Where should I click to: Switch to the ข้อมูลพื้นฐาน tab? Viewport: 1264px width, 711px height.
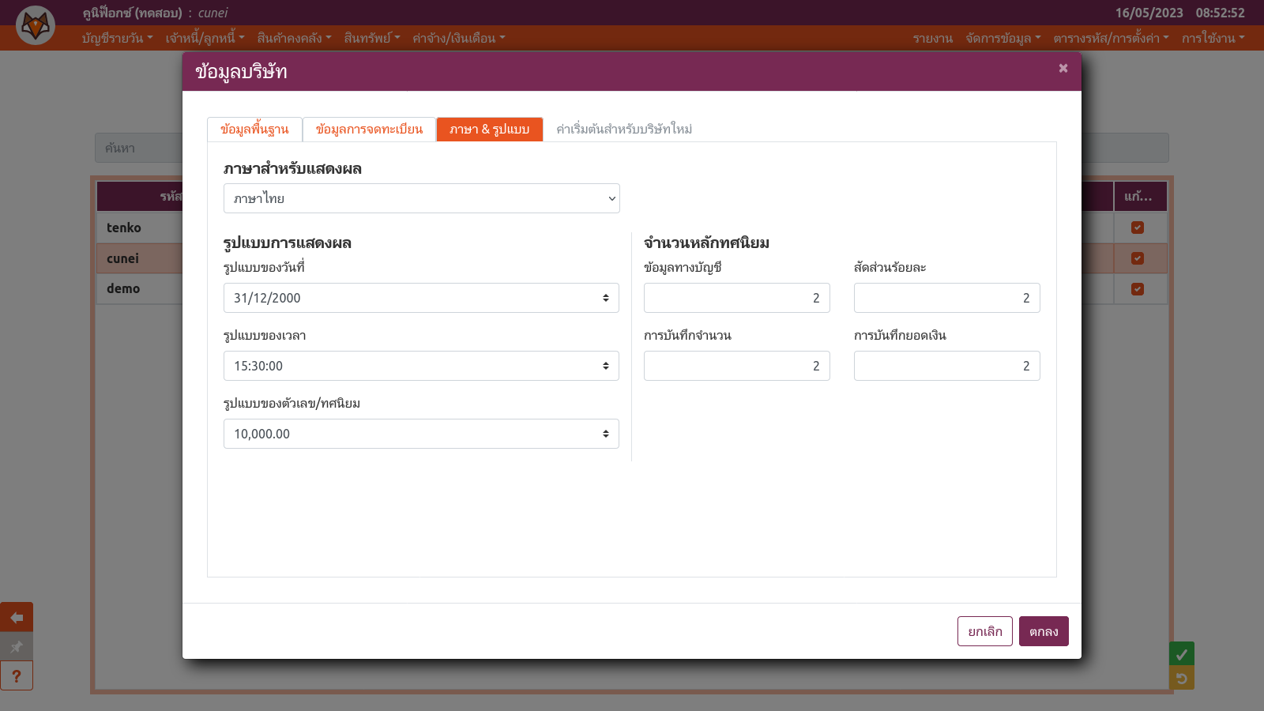[x=254, y=130]
